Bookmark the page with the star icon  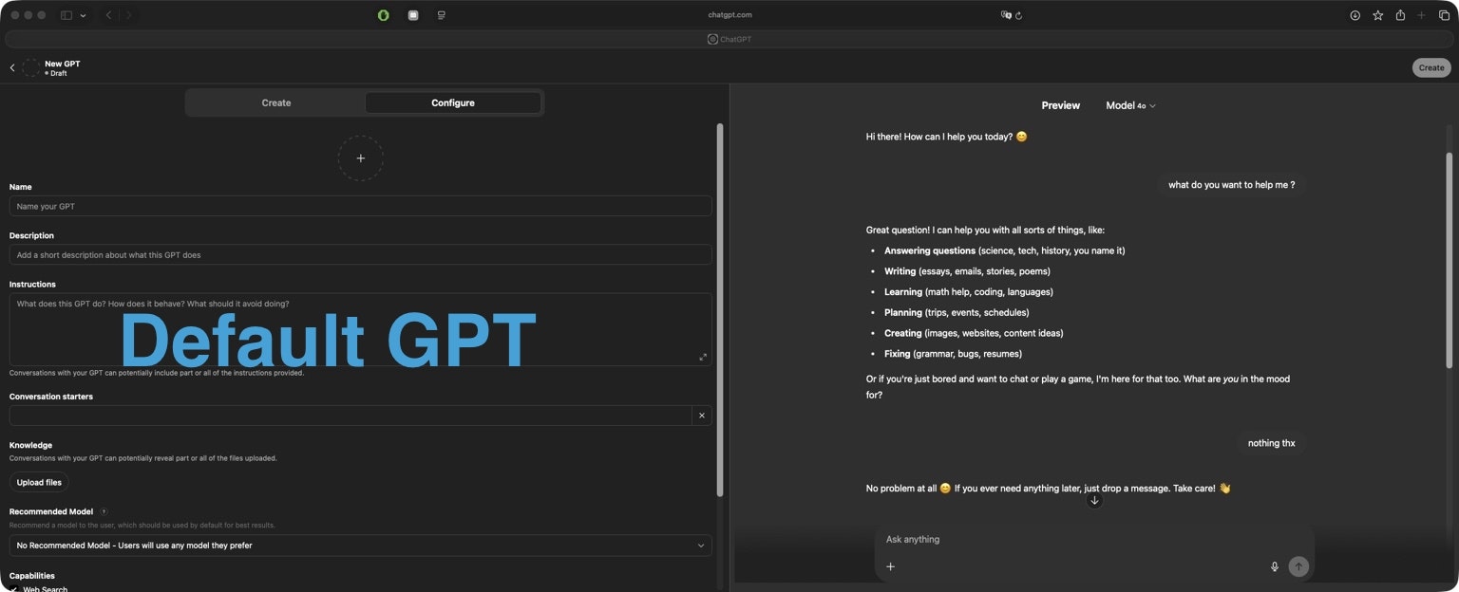click(x=1377, y=15)
